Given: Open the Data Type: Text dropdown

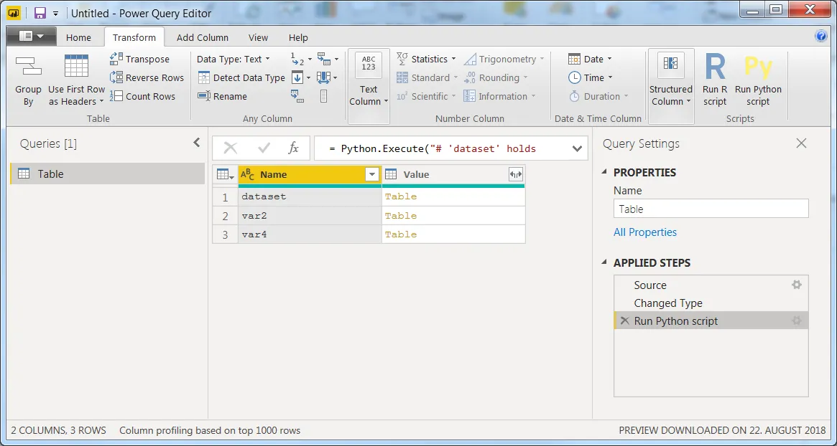Looking at the screenshot, I should pos(233,59).
